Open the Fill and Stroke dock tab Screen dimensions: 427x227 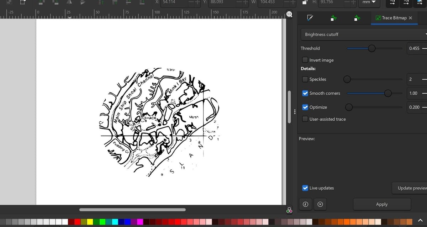[310, 17]
